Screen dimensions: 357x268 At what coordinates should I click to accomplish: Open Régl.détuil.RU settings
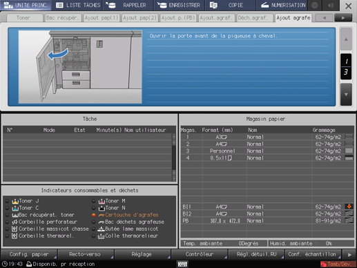click(256, 254)
